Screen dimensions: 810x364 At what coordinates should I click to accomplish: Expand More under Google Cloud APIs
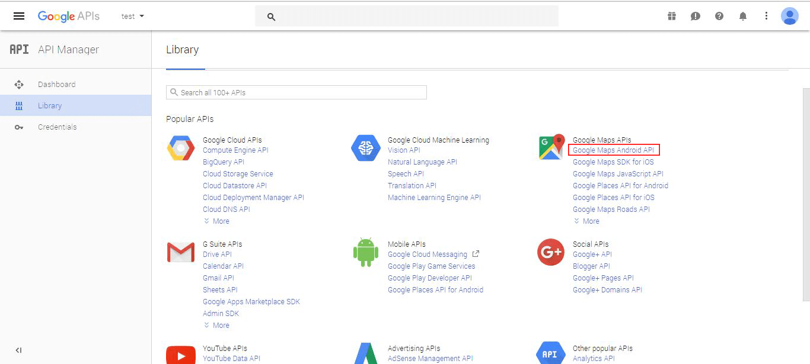click(x=216, y=221)
